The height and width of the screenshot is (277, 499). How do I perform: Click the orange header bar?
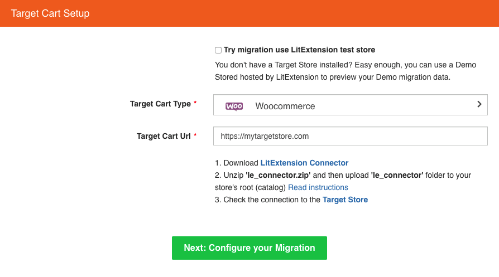[249, 13]
